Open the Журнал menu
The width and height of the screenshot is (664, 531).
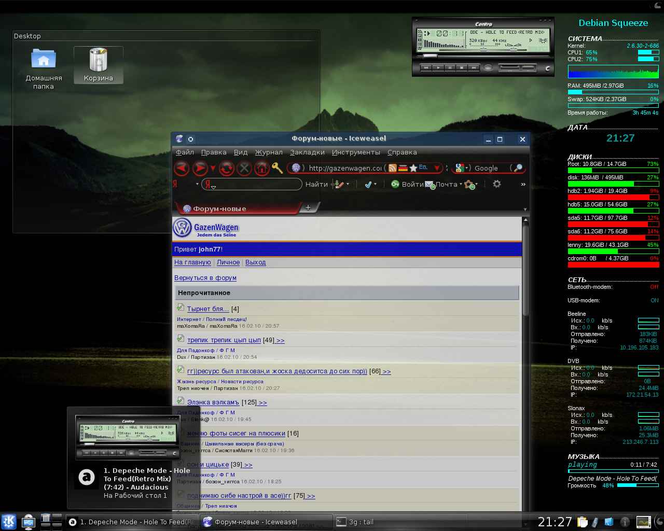[x=269, y=152]
